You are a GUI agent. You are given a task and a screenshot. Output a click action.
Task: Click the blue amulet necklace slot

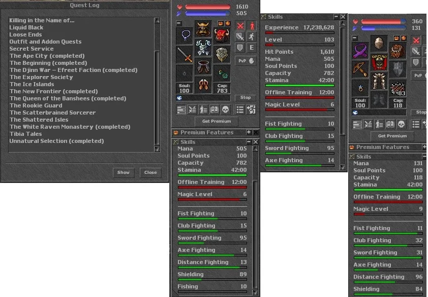pyautogui.click(x=185, y=35)
